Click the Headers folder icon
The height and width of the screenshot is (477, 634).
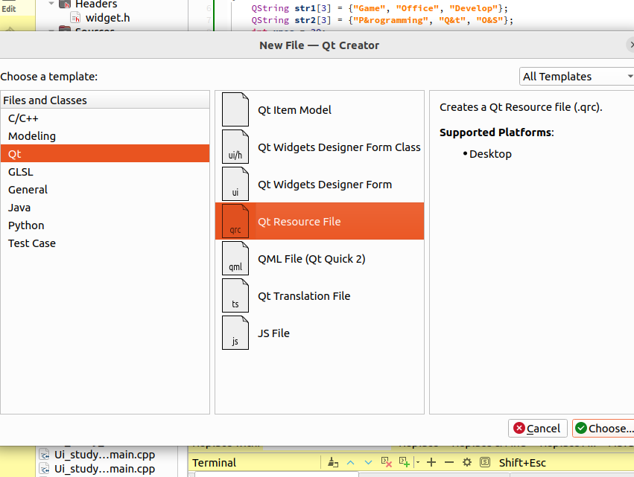pos(65,4)
